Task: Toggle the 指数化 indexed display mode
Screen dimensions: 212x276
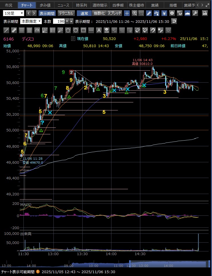Action: (x=99, y=13)
